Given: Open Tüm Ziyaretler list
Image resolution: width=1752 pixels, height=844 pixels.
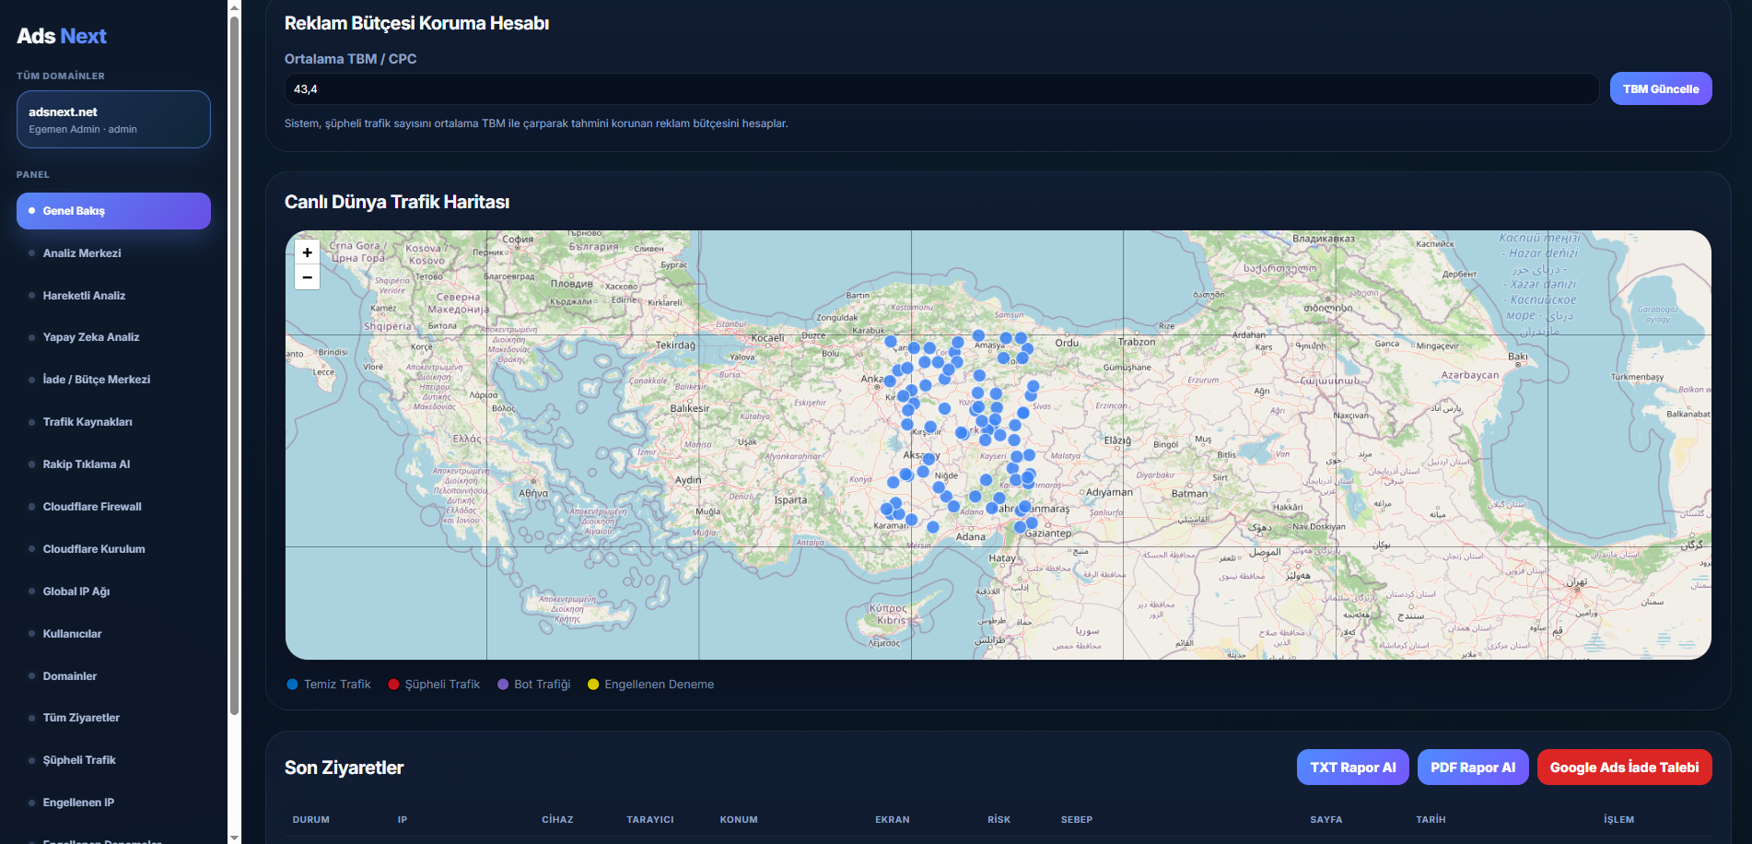Looking at the screenshot, I should click(113, 718).
